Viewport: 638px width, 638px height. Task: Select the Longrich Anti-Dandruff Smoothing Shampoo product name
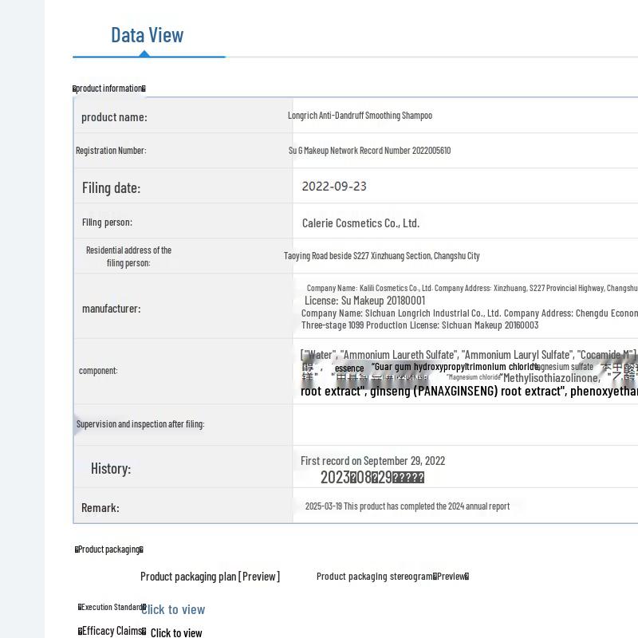click(x=360, y=116)
